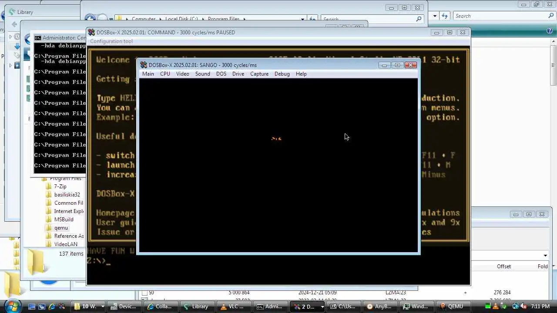
Task: Open the address bar history dropdown
Action: 302,19
